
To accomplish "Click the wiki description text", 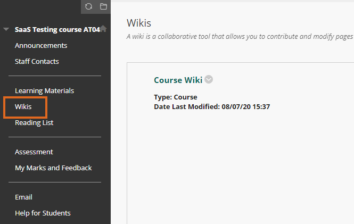I will point(240,37).
